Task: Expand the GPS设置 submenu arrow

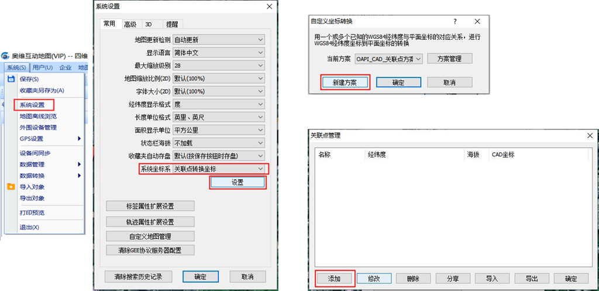Action: coord(79,139)
